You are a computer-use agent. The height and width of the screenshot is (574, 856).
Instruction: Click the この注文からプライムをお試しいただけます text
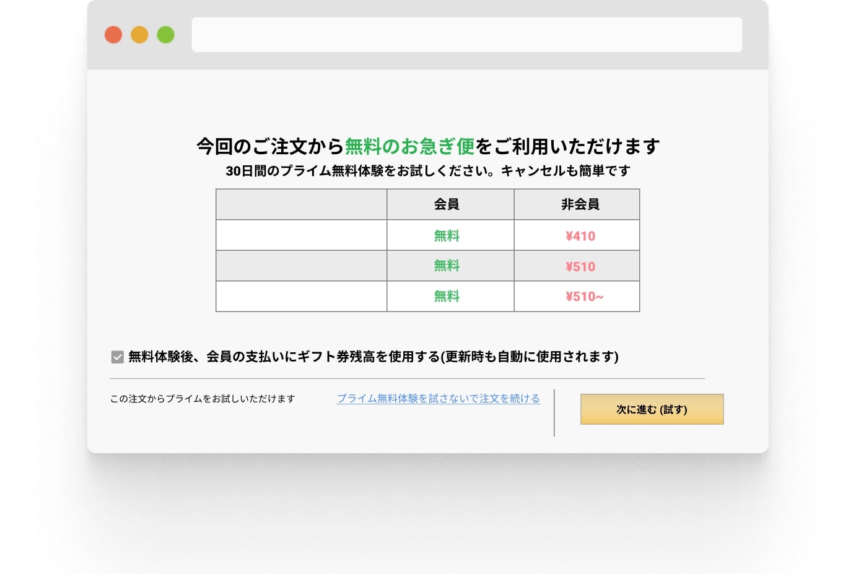(203, 399)
